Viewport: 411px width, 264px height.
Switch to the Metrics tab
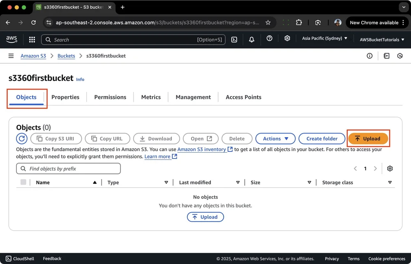coord(151,97)
